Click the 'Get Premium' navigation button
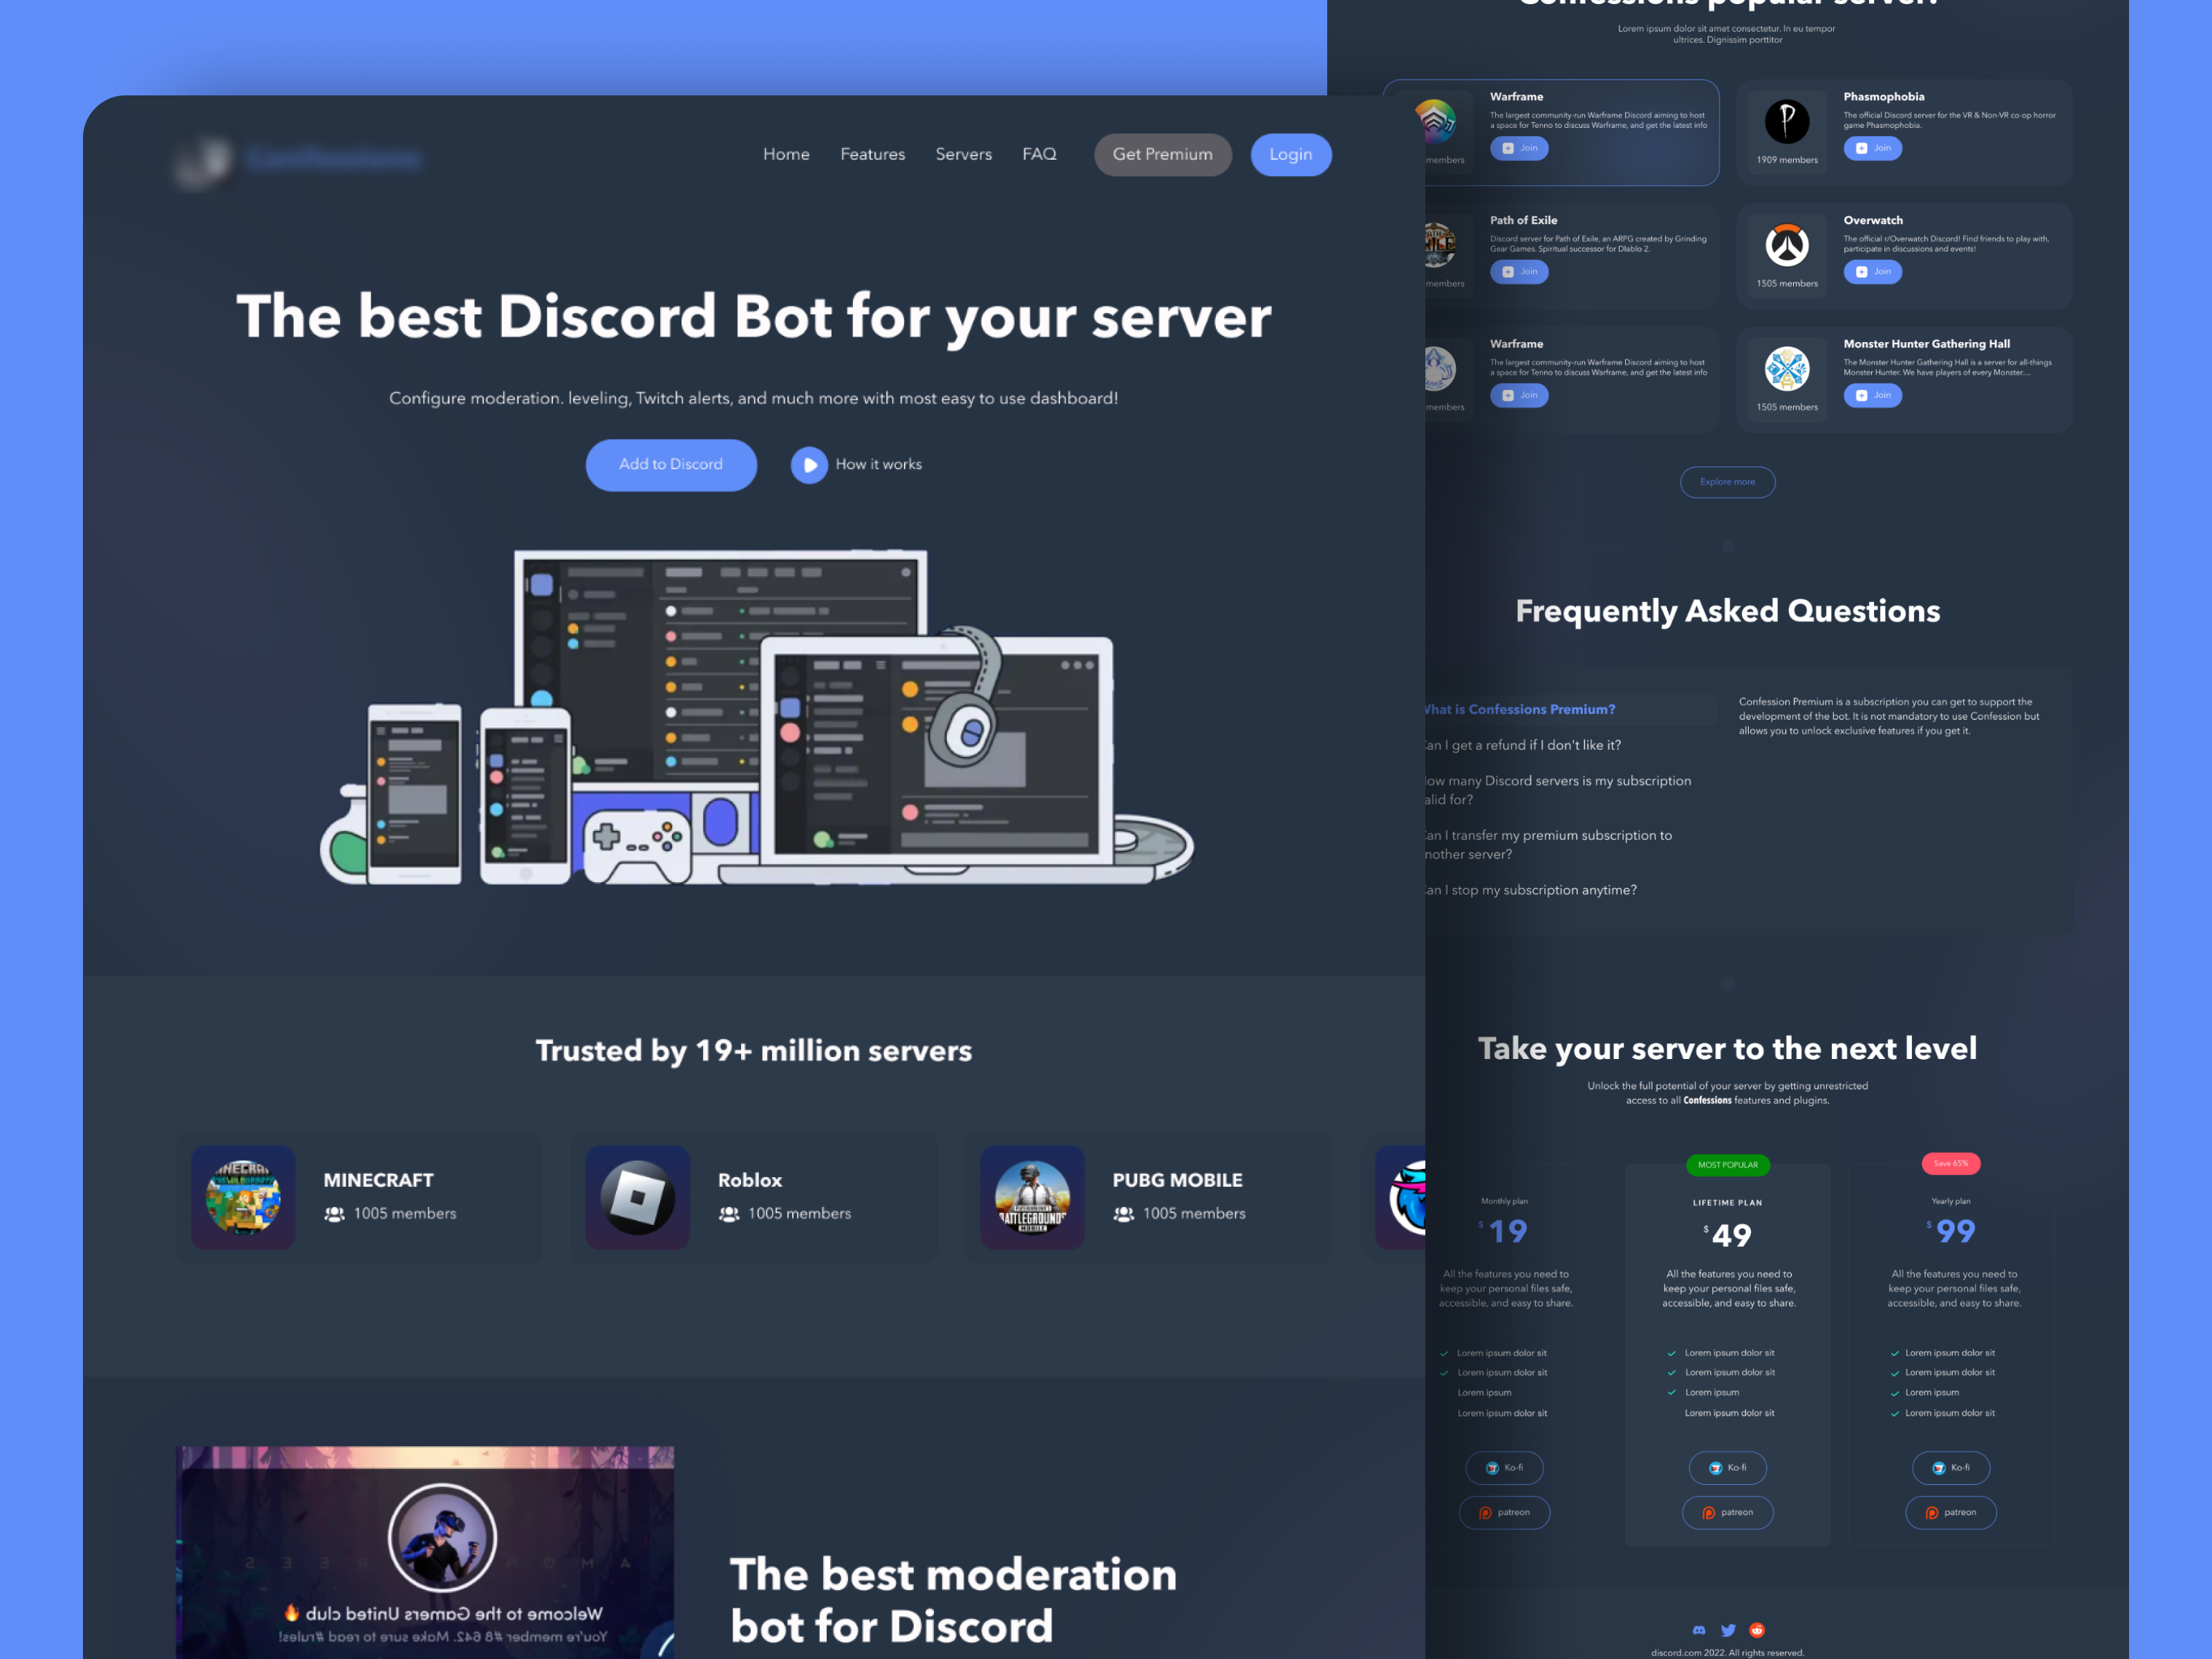The height and width of the screenshot is (1659, 2212). click(1163, 155)
